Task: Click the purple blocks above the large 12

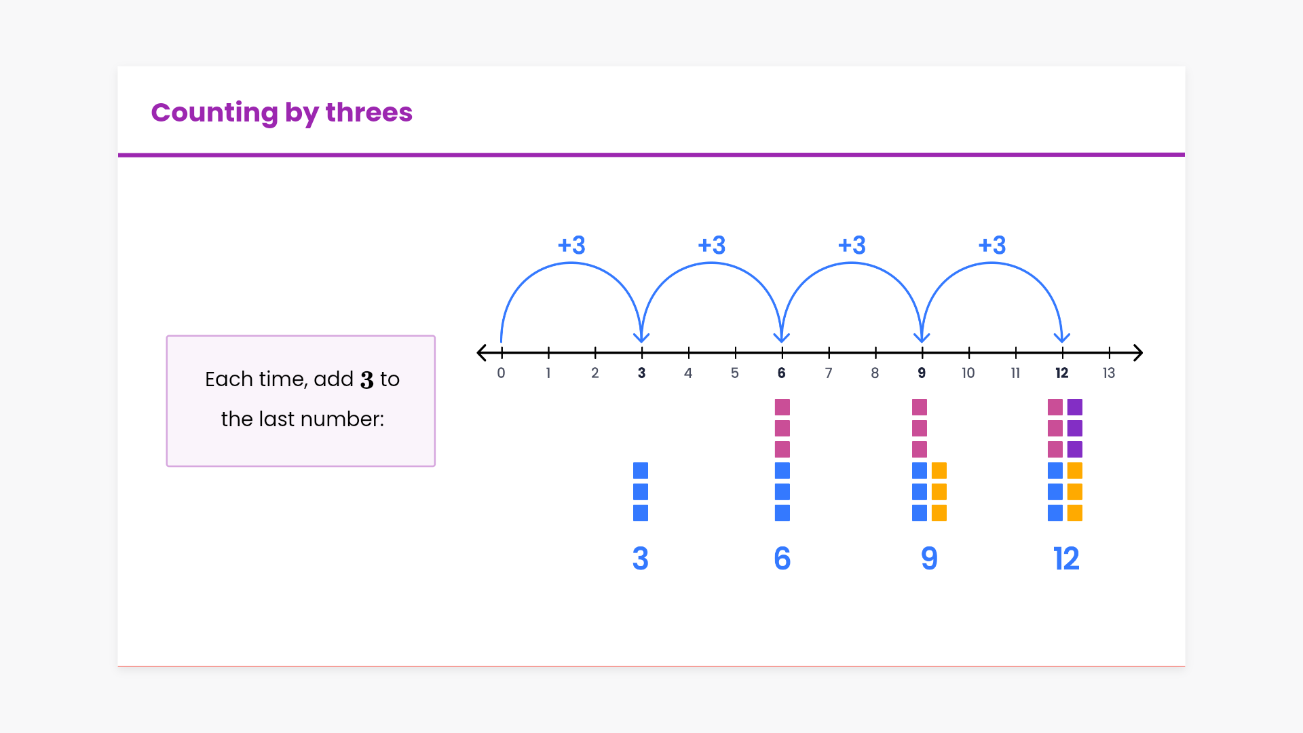Action: pyautogui.click(x=1075, y=428)
